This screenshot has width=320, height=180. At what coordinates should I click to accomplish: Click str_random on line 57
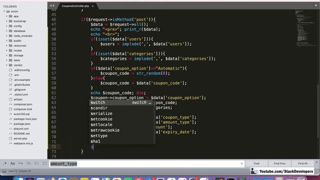(148, 73)
